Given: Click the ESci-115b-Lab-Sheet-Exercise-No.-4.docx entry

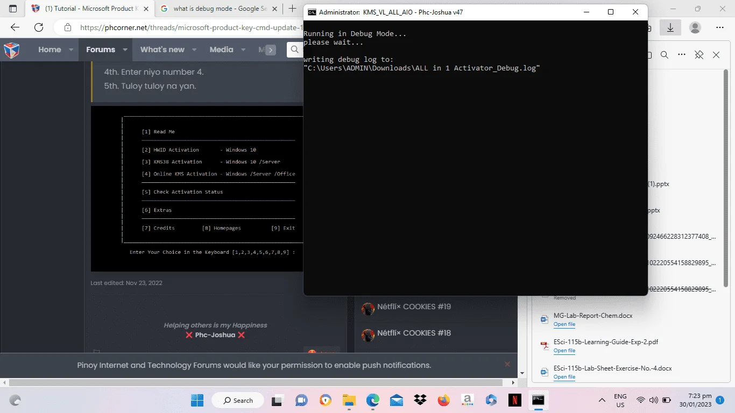Looking at the screenshot, I should tap(613, 369).
